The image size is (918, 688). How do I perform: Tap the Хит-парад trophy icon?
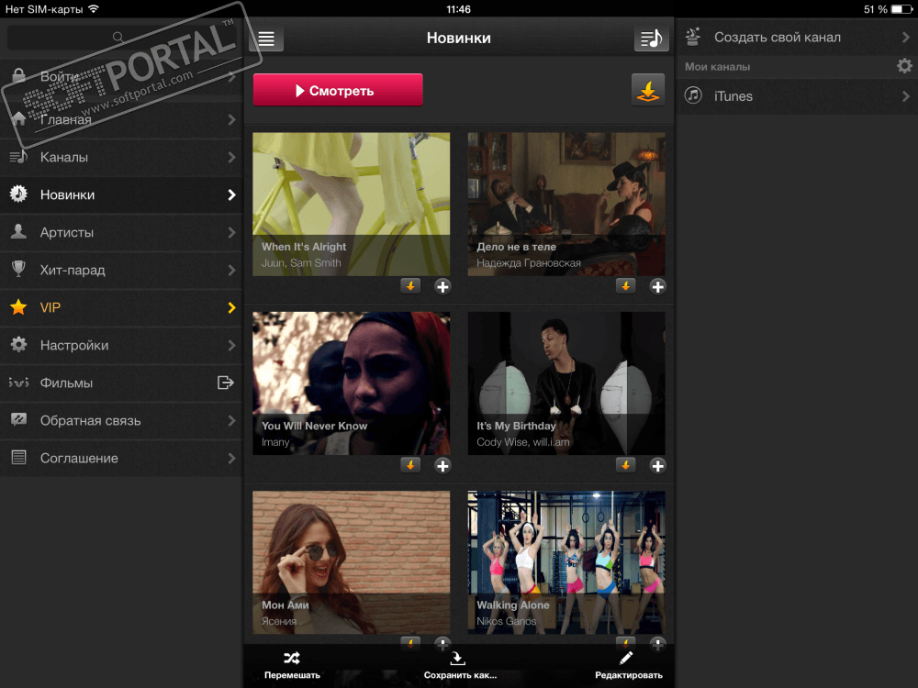tap(18, 269)
